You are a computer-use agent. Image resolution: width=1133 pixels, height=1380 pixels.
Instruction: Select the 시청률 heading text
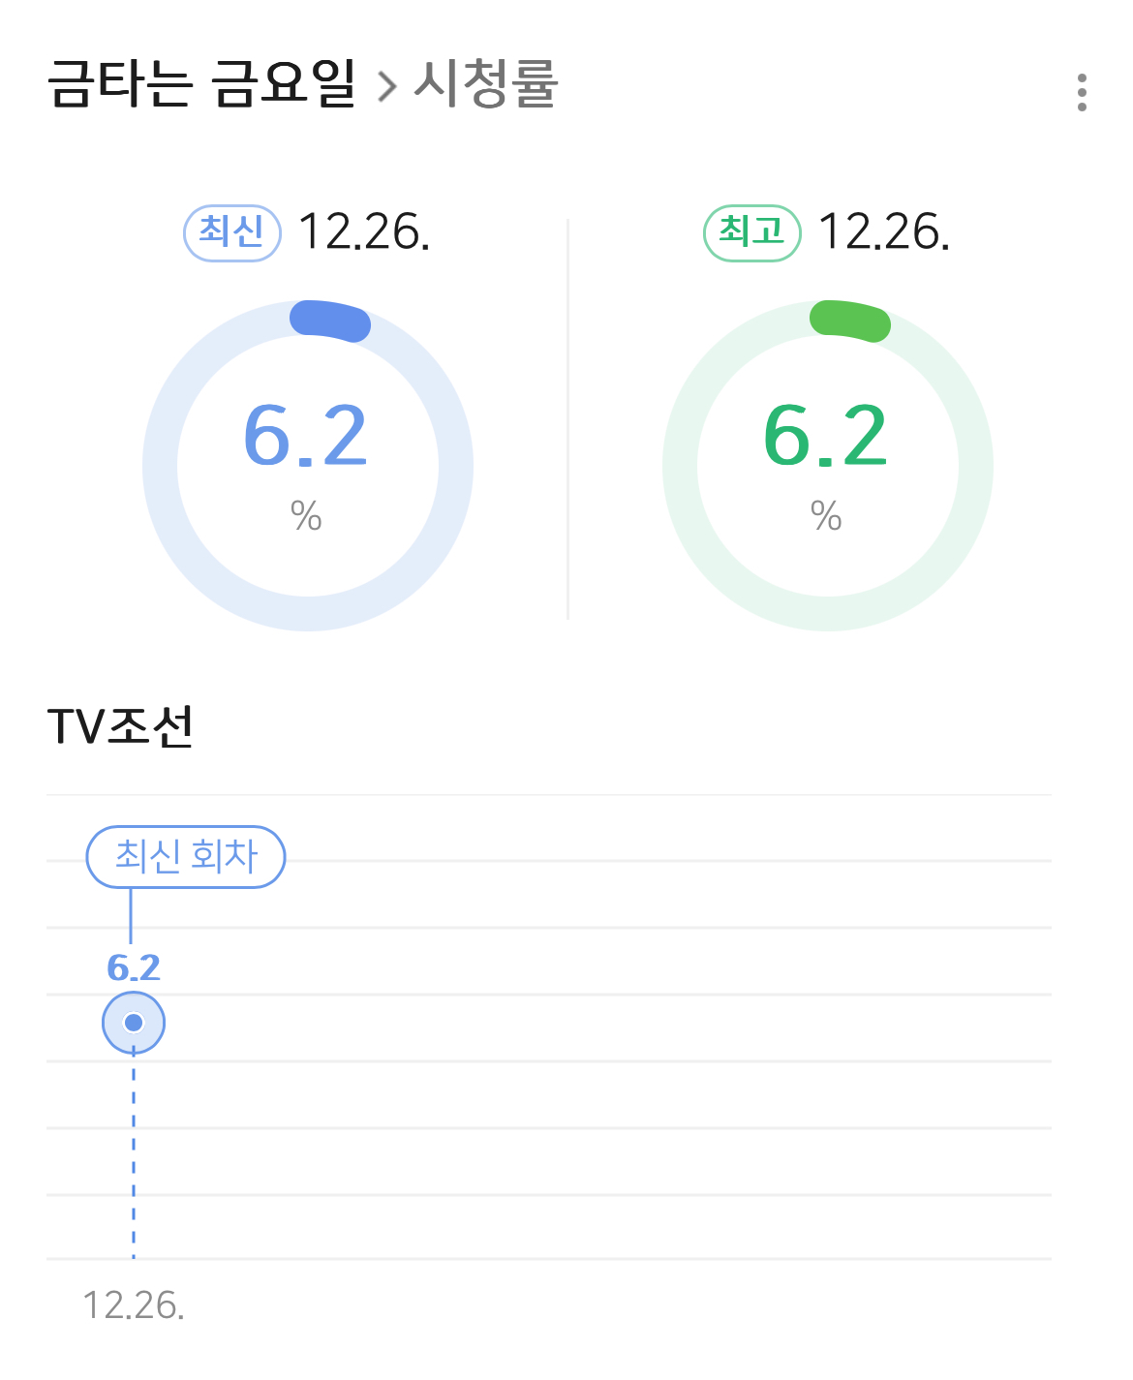click(486, 83)
